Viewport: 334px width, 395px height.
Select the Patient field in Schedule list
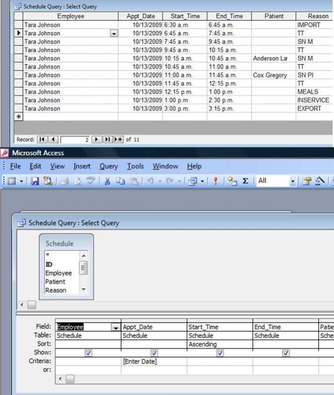click(55, 282)
